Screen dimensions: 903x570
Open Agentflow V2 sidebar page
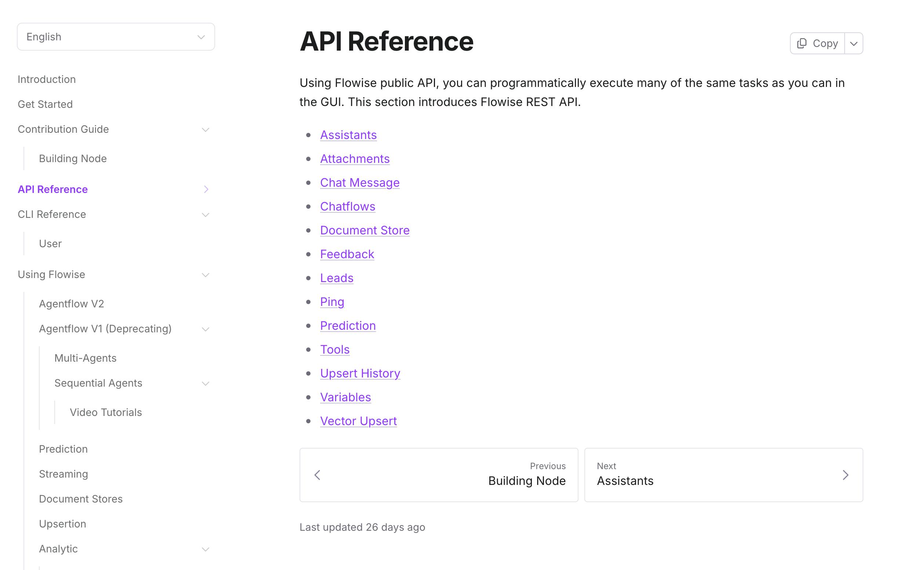point(72,304)
